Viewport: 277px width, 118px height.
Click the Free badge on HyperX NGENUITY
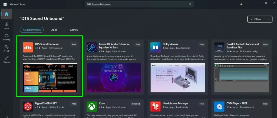[74, 104]
